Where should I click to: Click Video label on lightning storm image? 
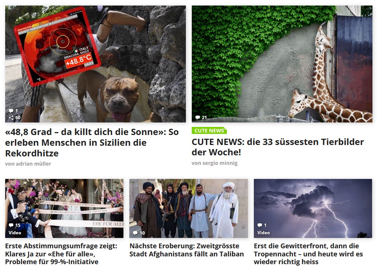tap(263, 233)
